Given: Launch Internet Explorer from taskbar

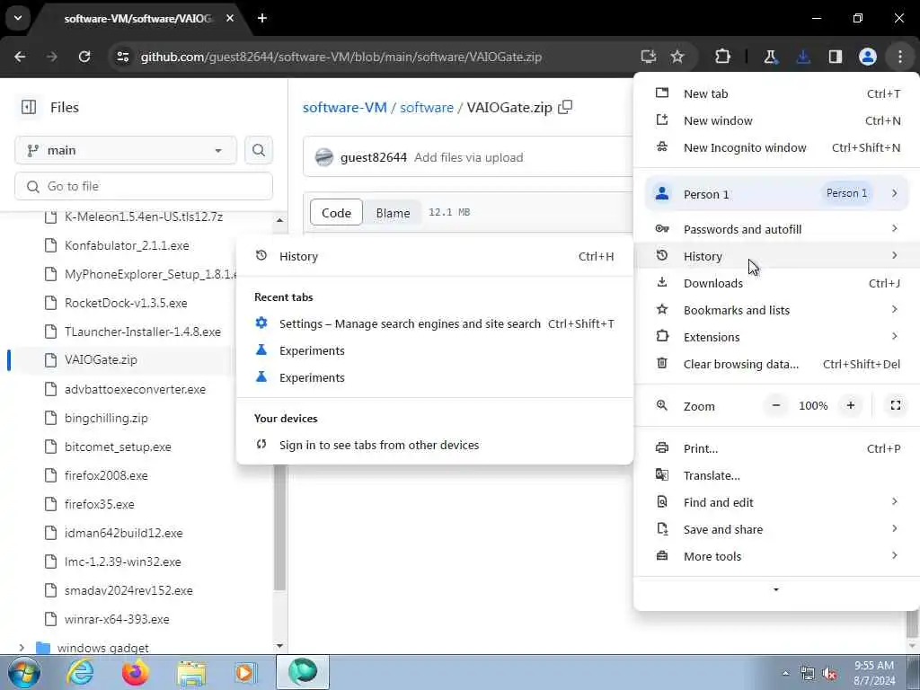Looking at the screenshot, I should tap(80, 672).
